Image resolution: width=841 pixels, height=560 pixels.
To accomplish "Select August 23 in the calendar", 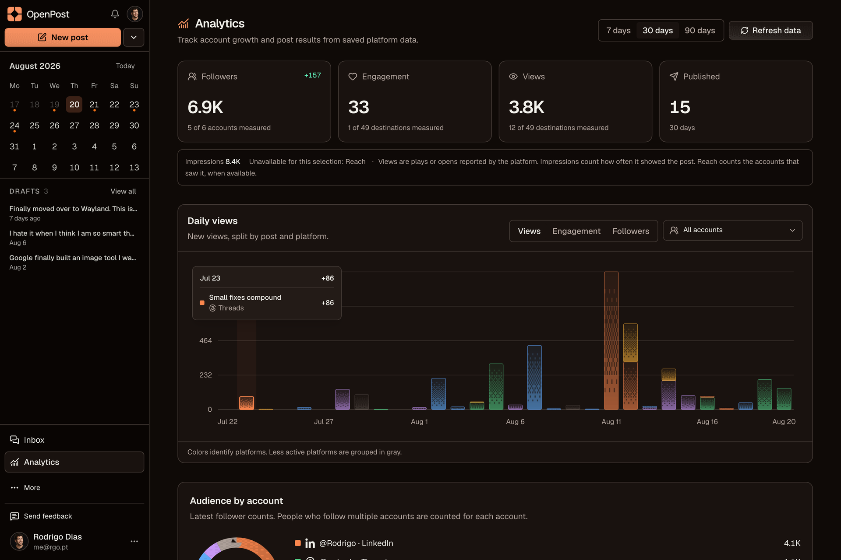I will [x=134, y=105].
